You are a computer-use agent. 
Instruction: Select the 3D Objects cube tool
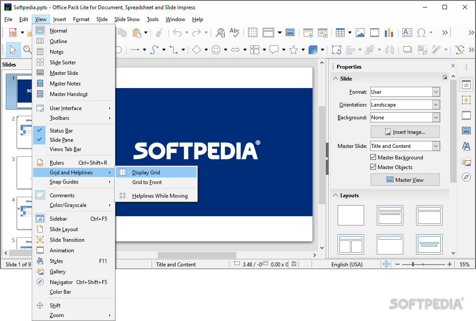pos(313,50)
